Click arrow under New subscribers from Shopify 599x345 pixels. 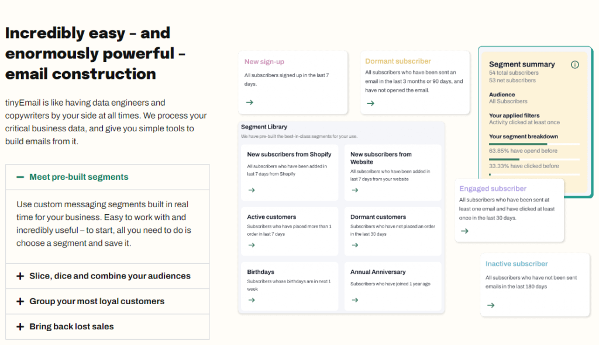point(252,190)
